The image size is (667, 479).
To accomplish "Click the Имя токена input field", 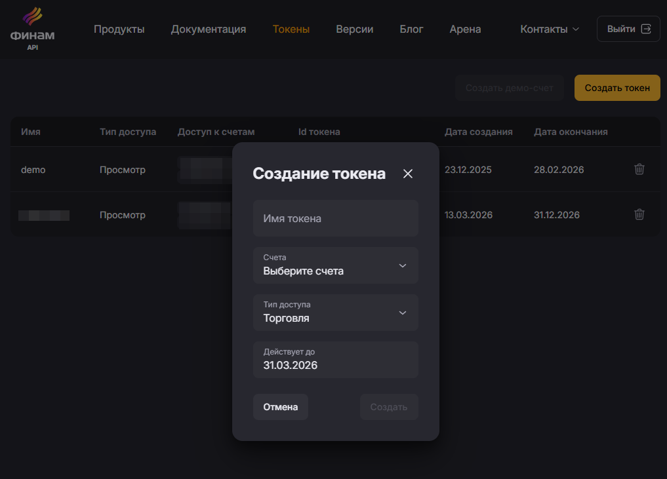I will [x=336, y=218].
